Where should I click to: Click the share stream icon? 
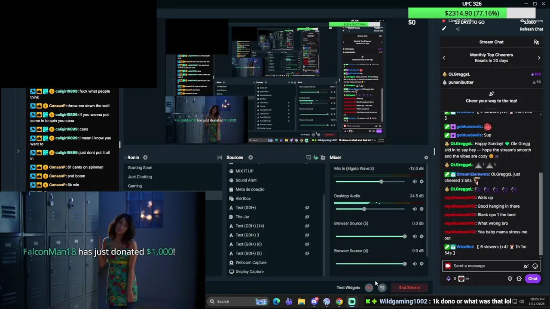pyautogui.click(x=458, y=29)
